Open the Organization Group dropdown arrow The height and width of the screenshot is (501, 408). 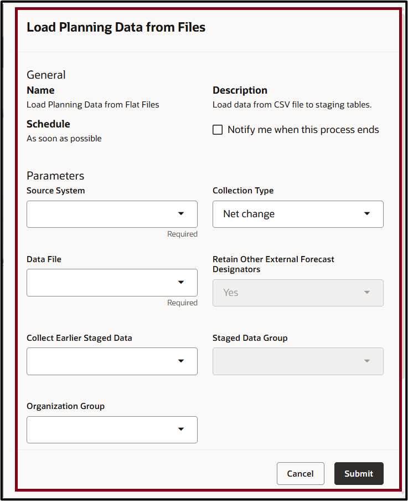182,430
